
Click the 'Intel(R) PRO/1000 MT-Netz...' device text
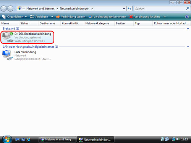[32, 59]
